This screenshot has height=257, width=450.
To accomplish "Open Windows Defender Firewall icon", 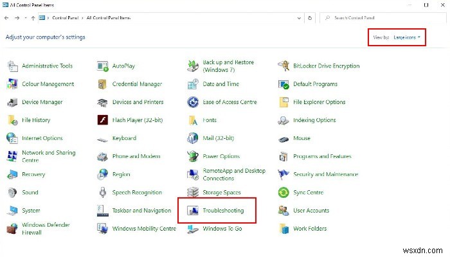I will (12, 229).
